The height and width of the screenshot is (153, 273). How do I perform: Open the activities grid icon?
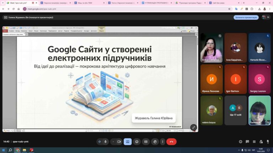[x=254, y=142]
